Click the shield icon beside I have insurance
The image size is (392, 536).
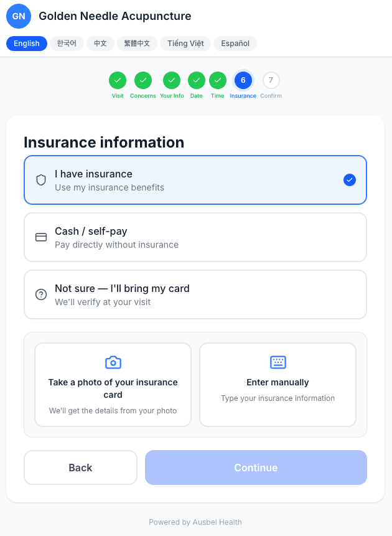(x=41, y=180)
